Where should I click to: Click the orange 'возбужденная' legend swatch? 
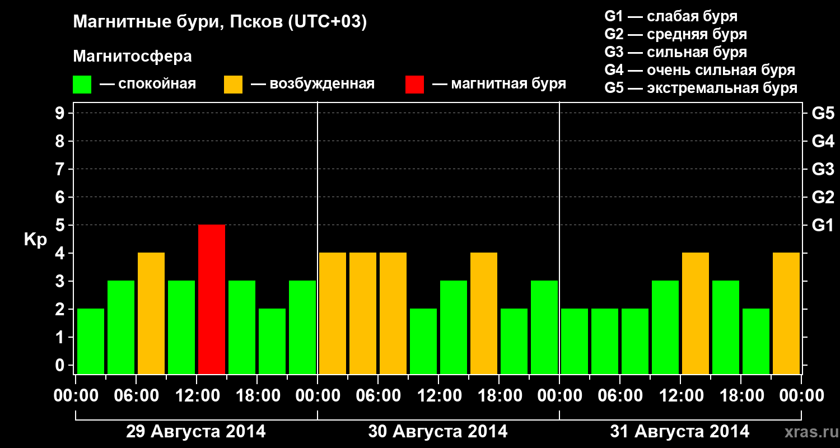pyautogui.click(x=233, y=85)
